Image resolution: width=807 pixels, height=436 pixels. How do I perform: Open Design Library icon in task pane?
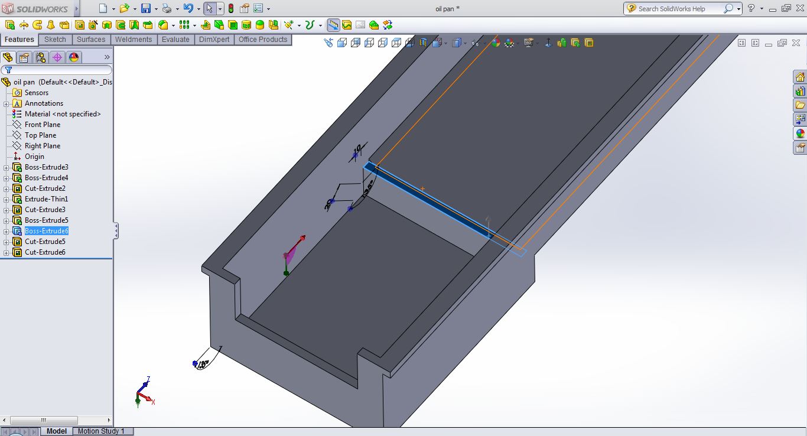[800, 92]
